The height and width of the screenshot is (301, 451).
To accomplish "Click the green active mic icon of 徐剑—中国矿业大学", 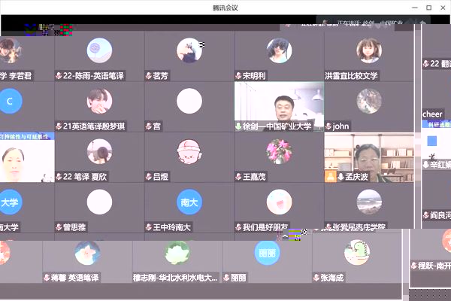I will coord(238,126).
